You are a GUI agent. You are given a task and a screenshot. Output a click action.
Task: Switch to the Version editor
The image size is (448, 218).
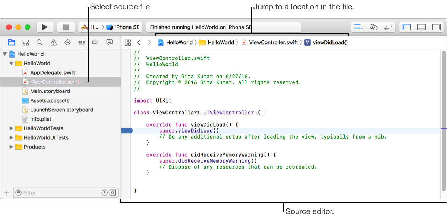[x=388, y=27]
